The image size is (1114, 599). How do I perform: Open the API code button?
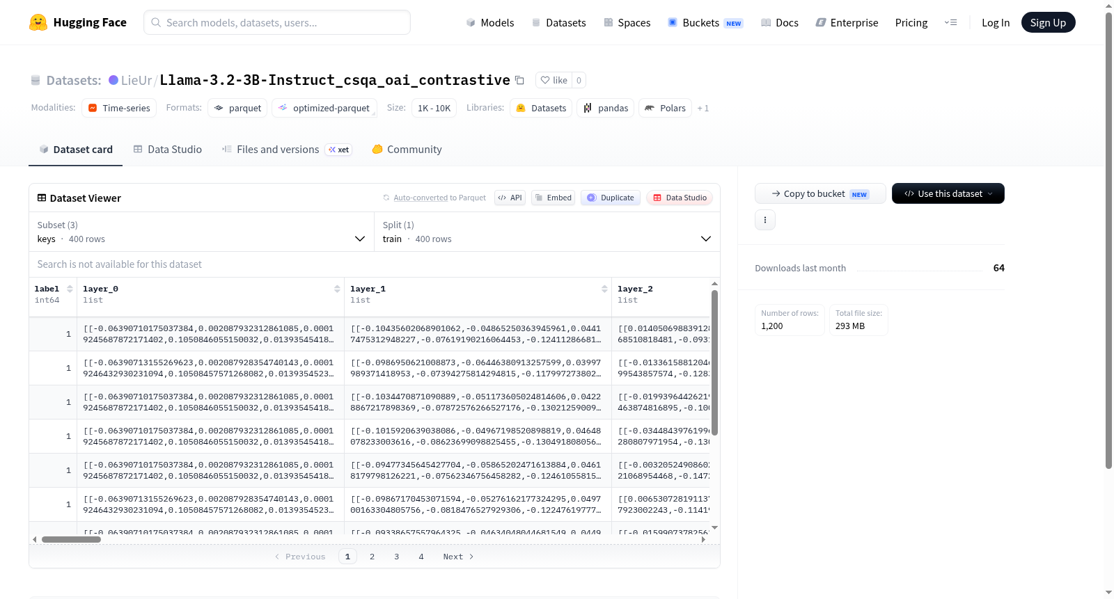click(x=510, y=198)
